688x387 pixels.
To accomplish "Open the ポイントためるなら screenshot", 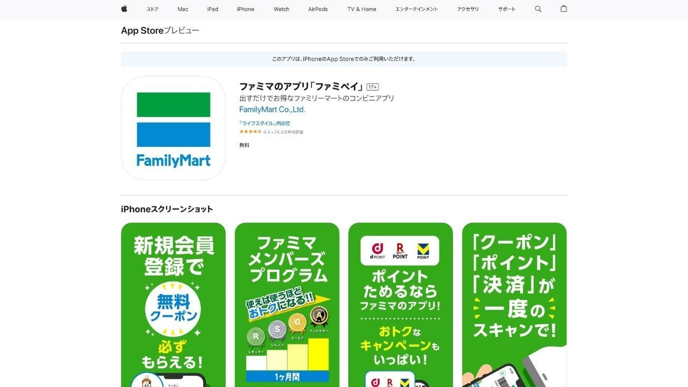I will click(400, 305).
